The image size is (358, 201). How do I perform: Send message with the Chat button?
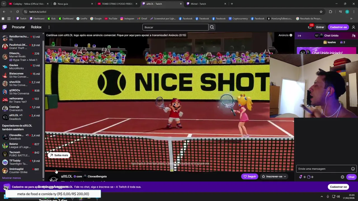point(351,177)
